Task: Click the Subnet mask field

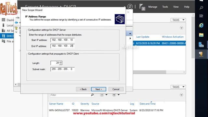Action: click(x=62, y=69)
